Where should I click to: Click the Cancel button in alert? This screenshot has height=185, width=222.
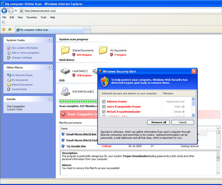(182, 122)
